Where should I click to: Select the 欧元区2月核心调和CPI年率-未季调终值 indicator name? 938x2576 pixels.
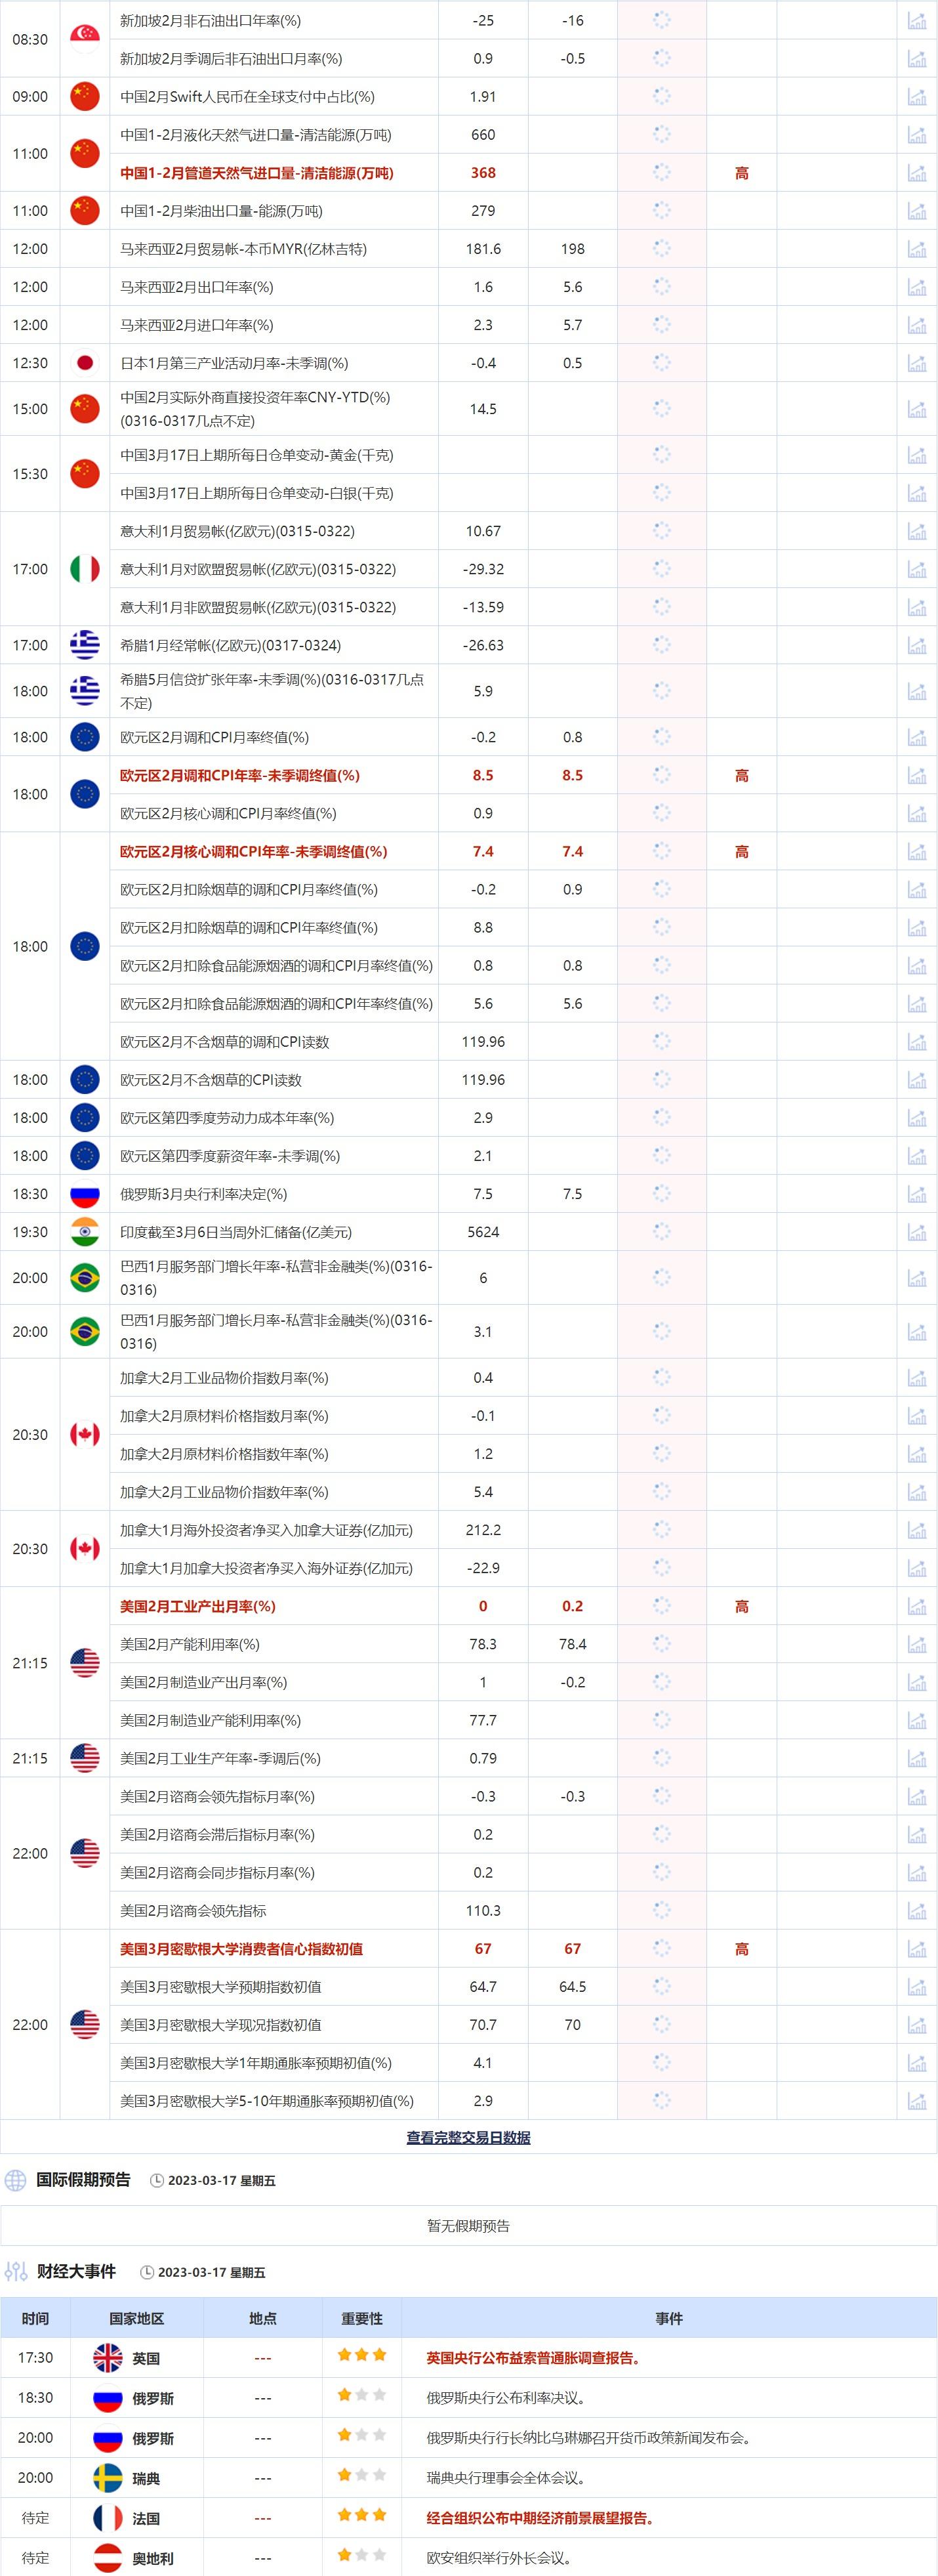point(254,852)
